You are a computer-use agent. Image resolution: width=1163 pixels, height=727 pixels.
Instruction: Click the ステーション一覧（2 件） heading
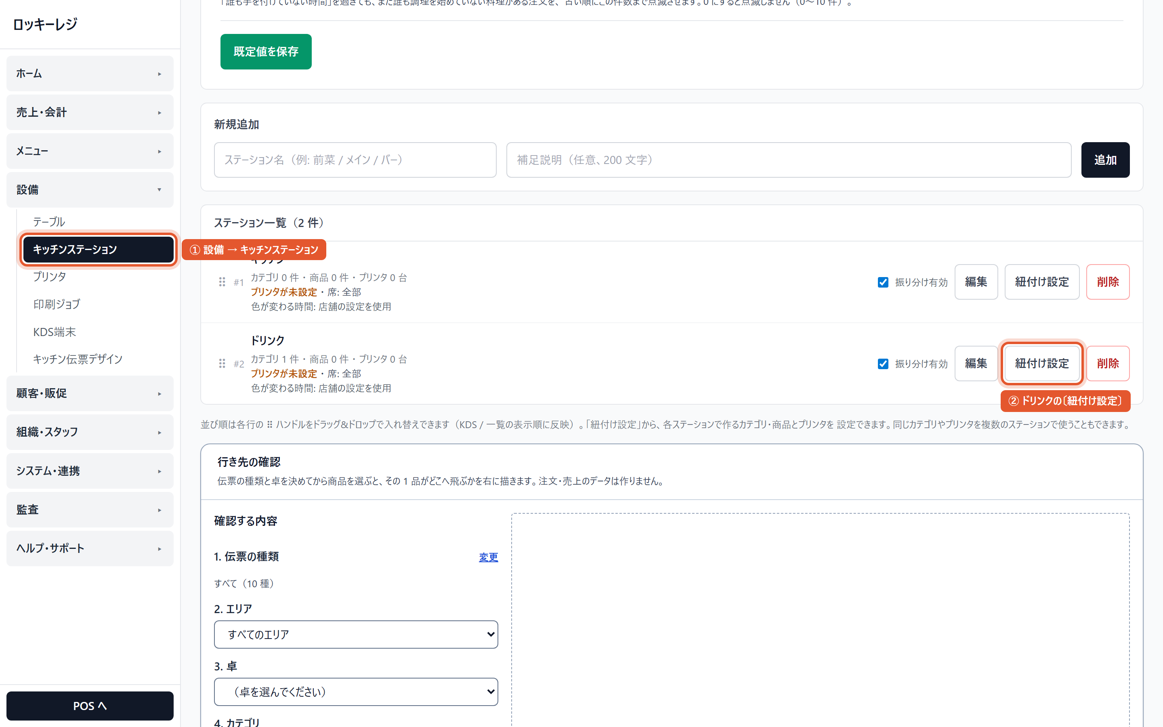271,223
